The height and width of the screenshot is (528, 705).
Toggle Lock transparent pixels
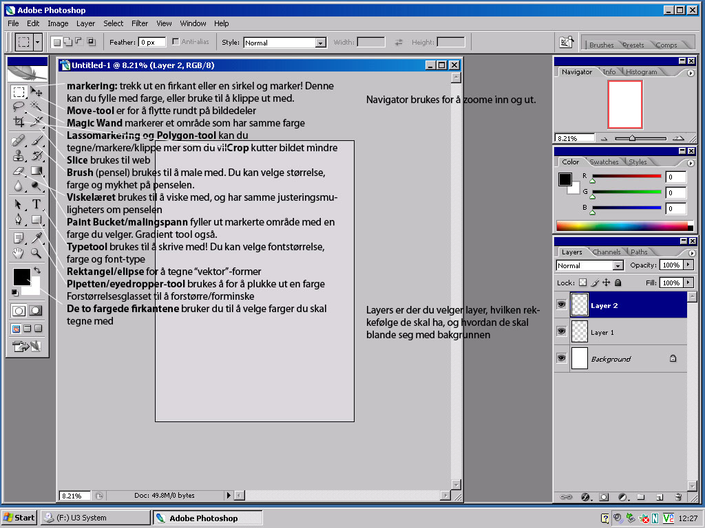pos(582,283)
